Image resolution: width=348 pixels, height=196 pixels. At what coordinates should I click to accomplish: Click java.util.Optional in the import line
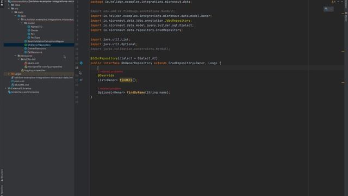(x=120, y=44)
